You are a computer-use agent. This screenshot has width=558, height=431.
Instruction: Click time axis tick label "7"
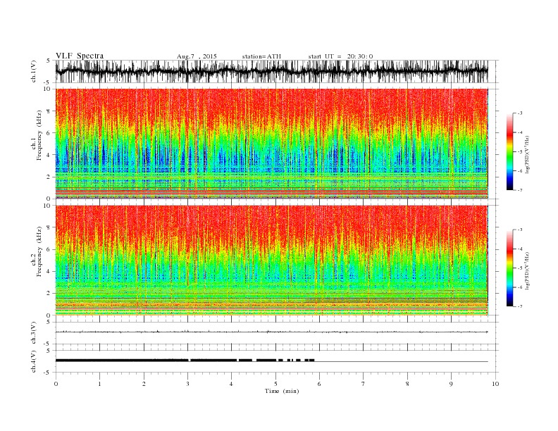364,384
